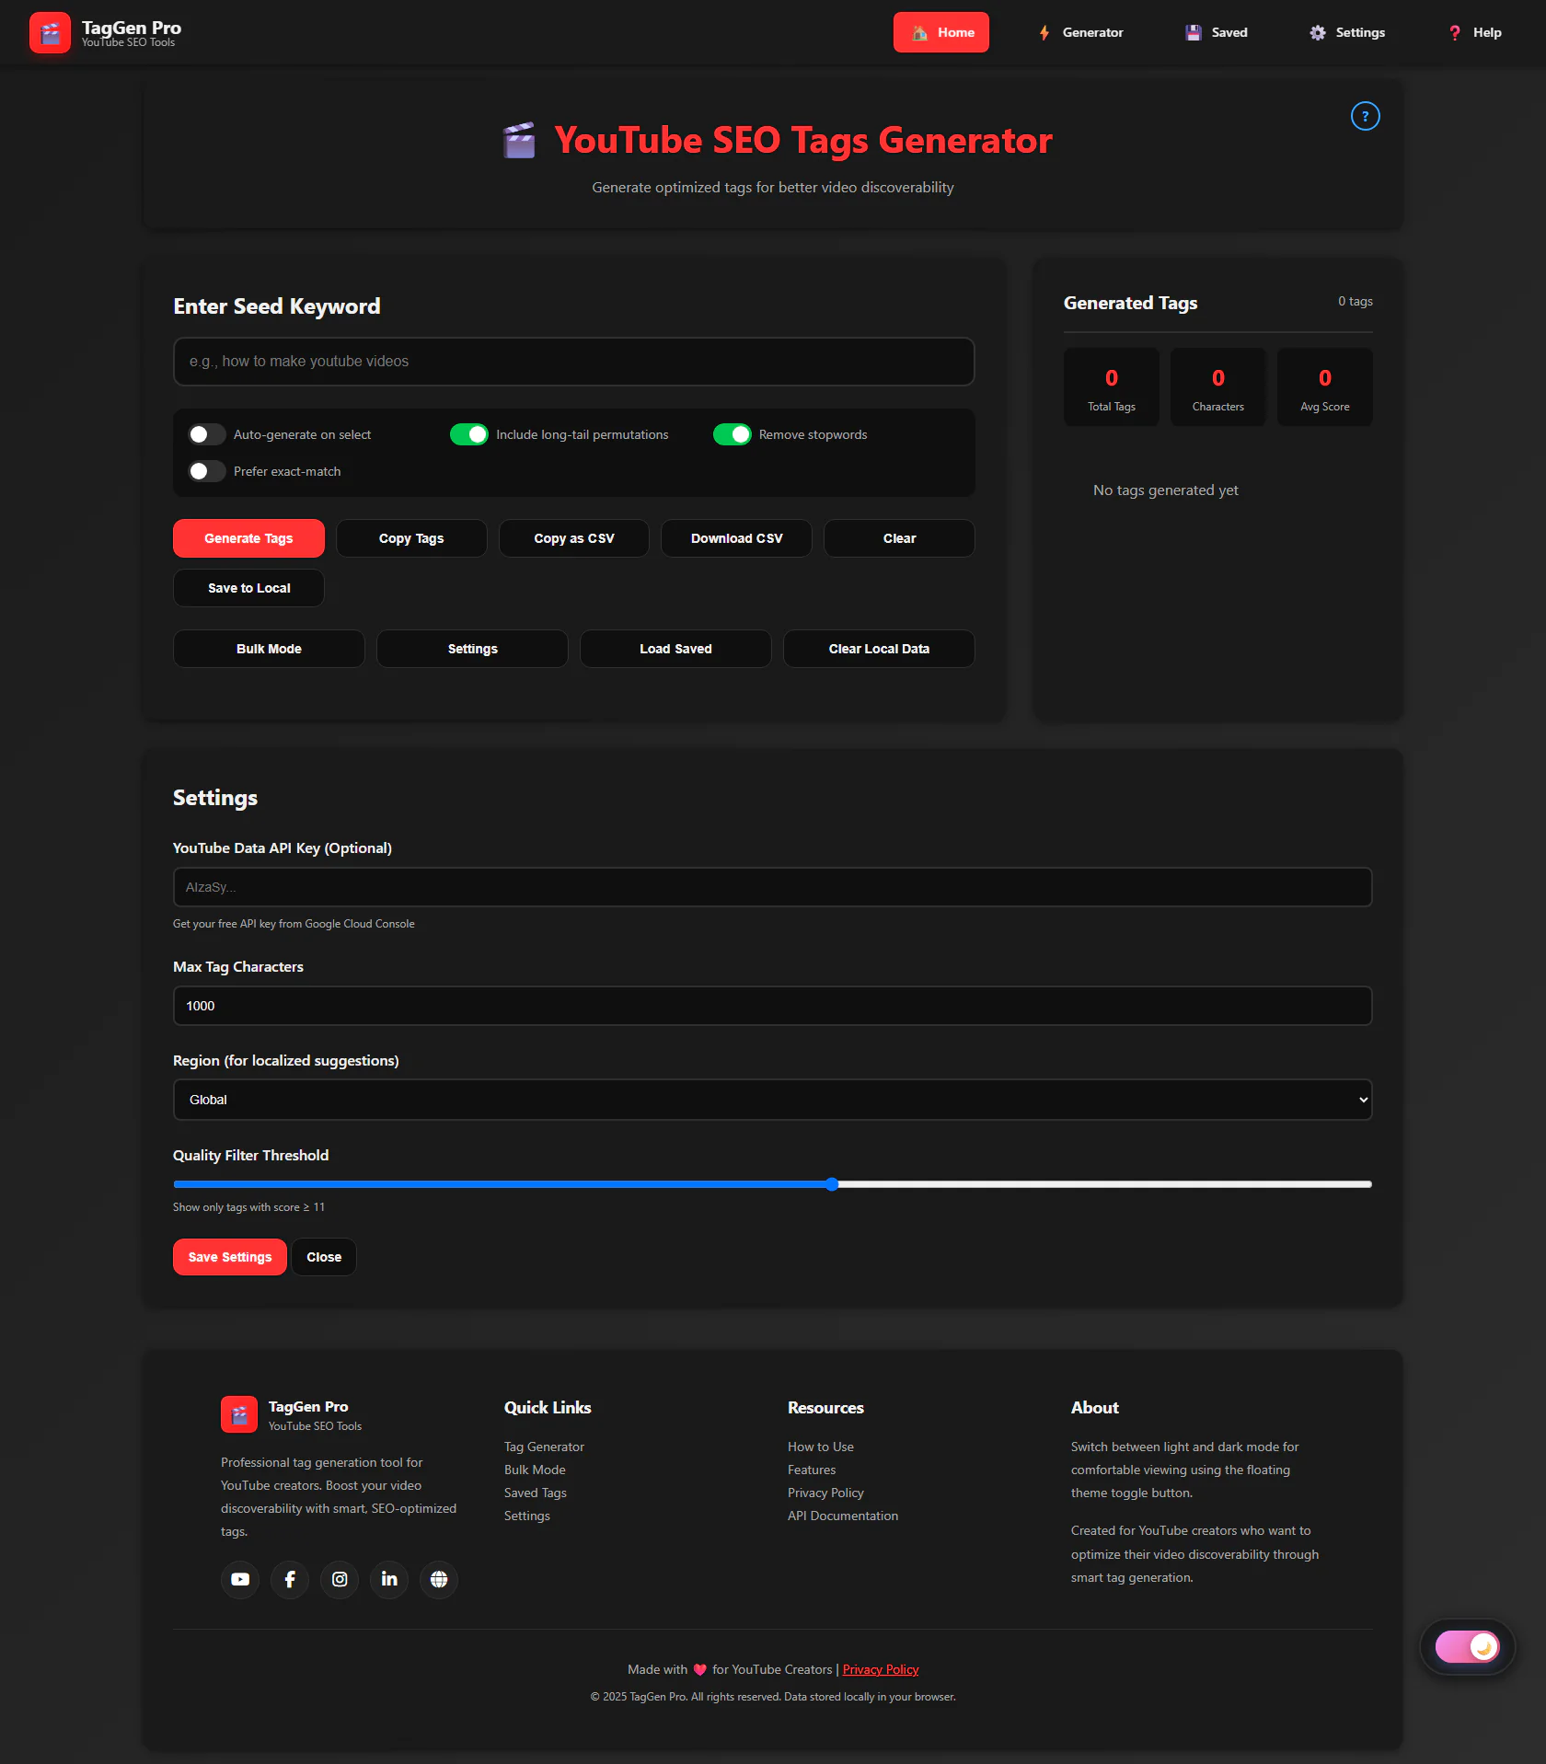
Task: Click the TagGen Pro logo in header
Action: [x=50, y=33]
